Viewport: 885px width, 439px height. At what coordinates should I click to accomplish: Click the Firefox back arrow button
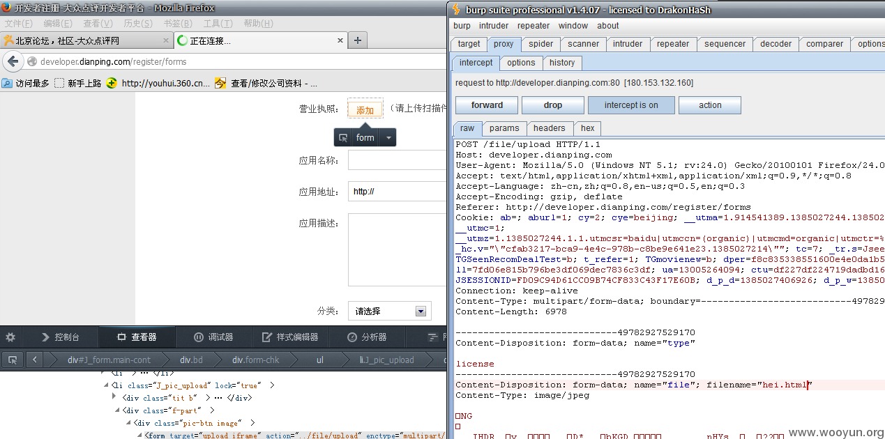pyautogui.click(x=12, y=61)
